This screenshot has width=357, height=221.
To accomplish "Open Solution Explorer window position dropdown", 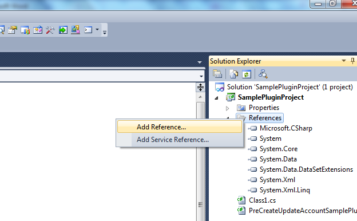I will pyautogui.click(x=344, y=61).
